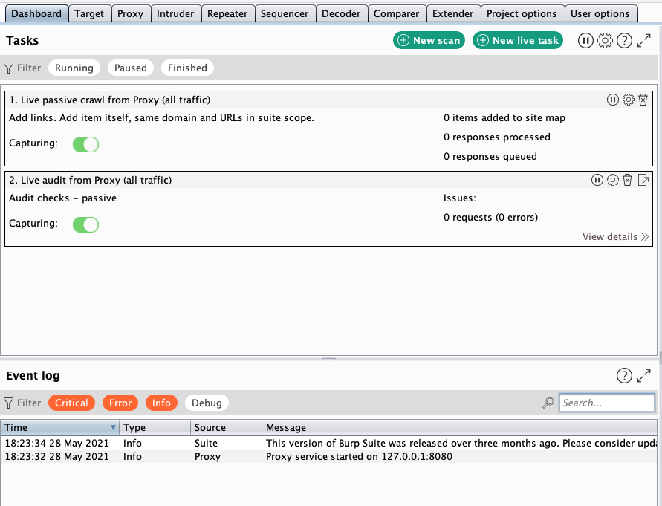This screenshot has width=662, height=506.
Task: Delete the Live passive crawl task
Action: tap(643, 100)
